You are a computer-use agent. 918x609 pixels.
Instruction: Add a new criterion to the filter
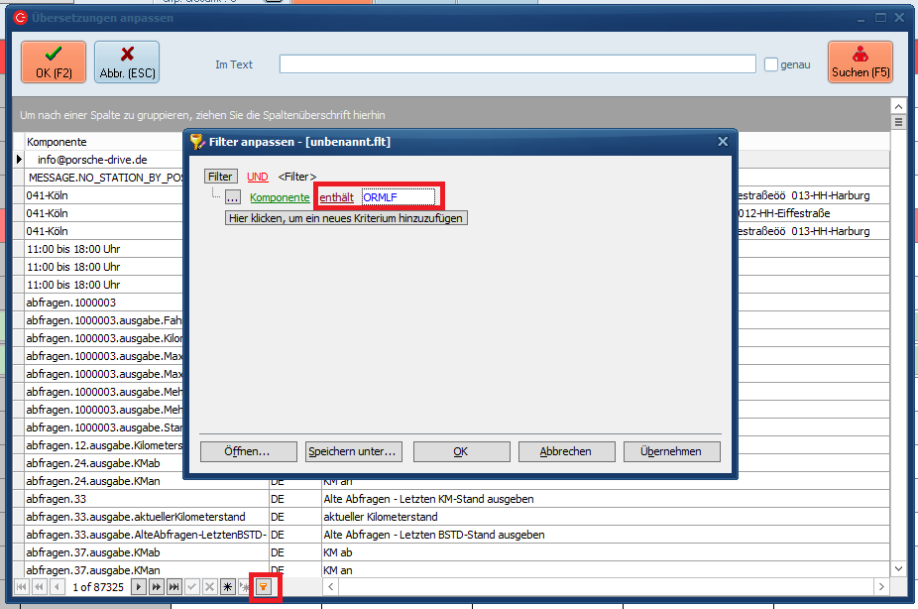click(x=346, y=217)
